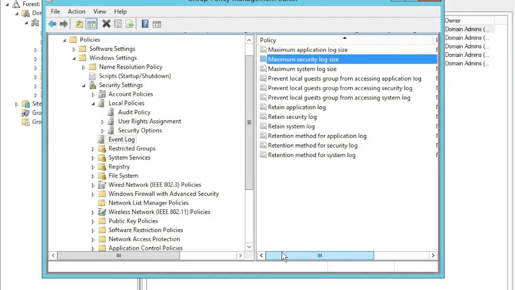Viewport: 515px width, 290px height.
Task: Click down arrow of tree pane vertical scrollbar
Action: [x=249, y=247]
